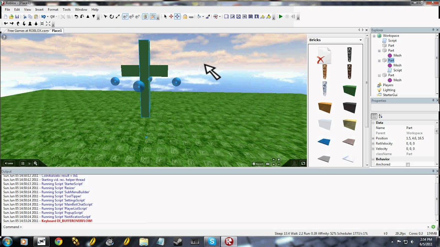This screenshot has width=440, height=247.
Task: Create a new place with New icon
Action: 5,16
